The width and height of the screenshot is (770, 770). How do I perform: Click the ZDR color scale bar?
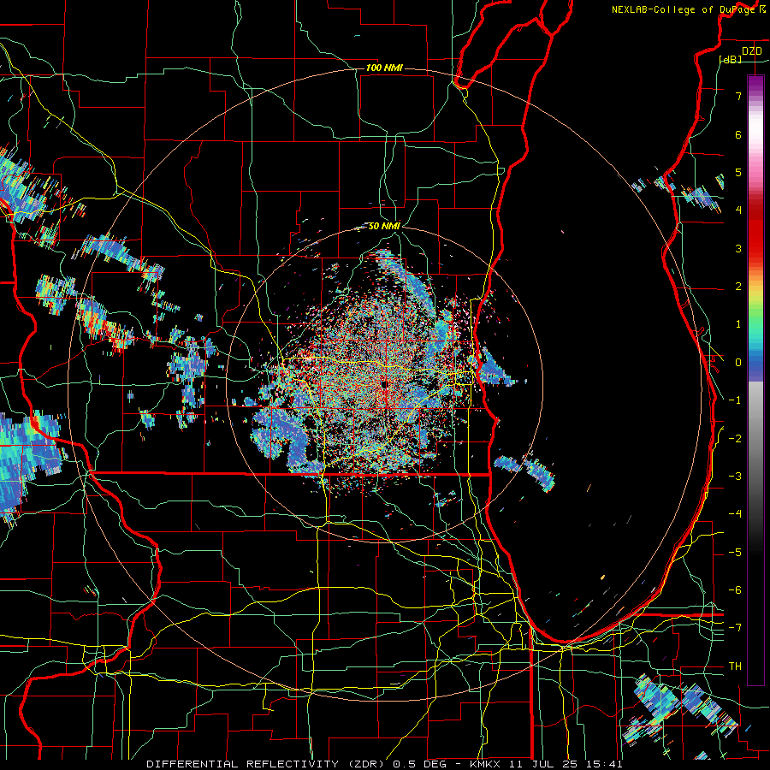click(x=755, y=380)
